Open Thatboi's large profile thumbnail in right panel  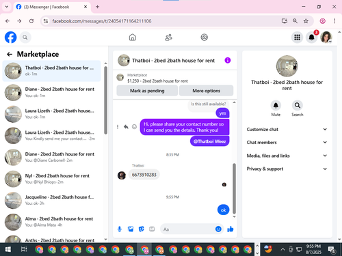click(287, 66)
